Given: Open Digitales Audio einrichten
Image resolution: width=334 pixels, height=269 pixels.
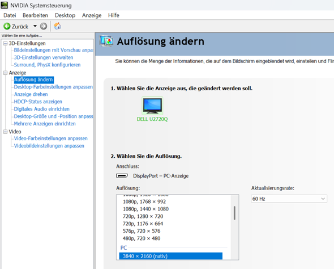Looking at the screenshot, I should pyautogui.click(x=42, y=109).
